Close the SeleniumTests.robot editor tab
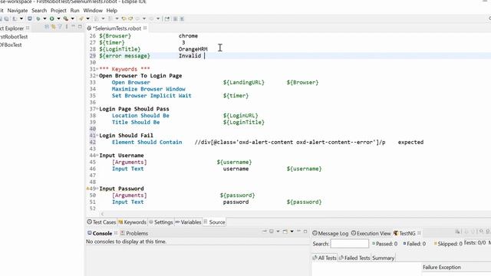 click(145, 28)
